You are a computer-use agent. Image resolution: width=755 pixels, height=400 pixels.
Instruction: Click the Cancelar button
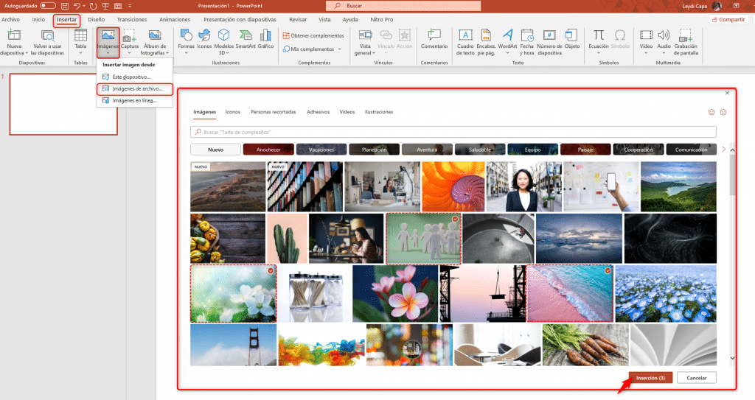[696, 378]
